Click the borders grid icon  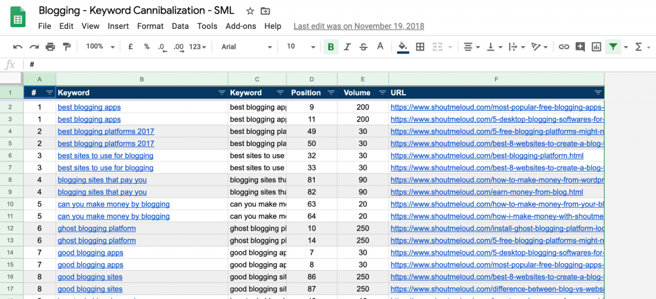[420, 47]
